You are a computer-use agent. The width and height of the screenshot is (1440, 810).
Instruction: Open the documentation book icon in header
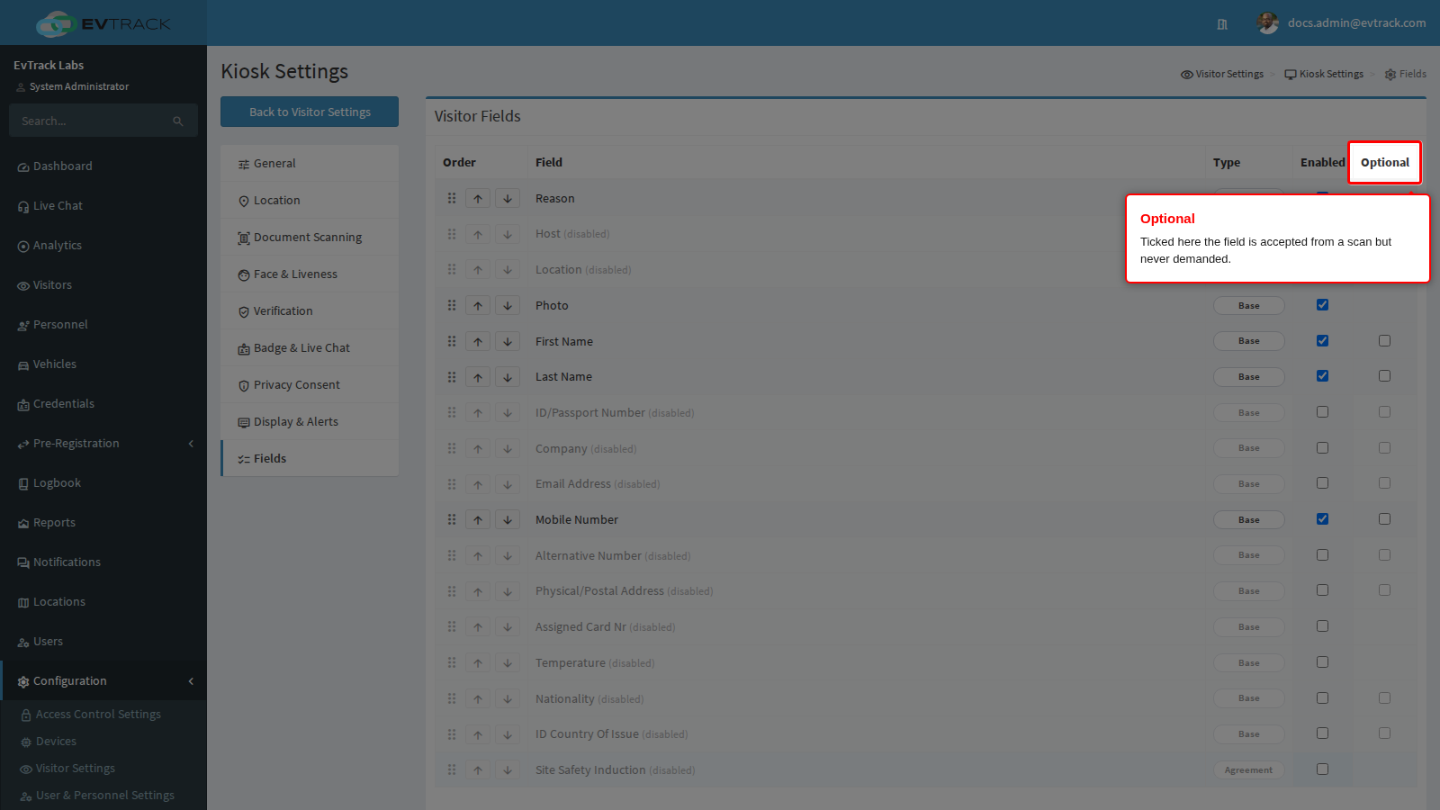(1222, 24)
